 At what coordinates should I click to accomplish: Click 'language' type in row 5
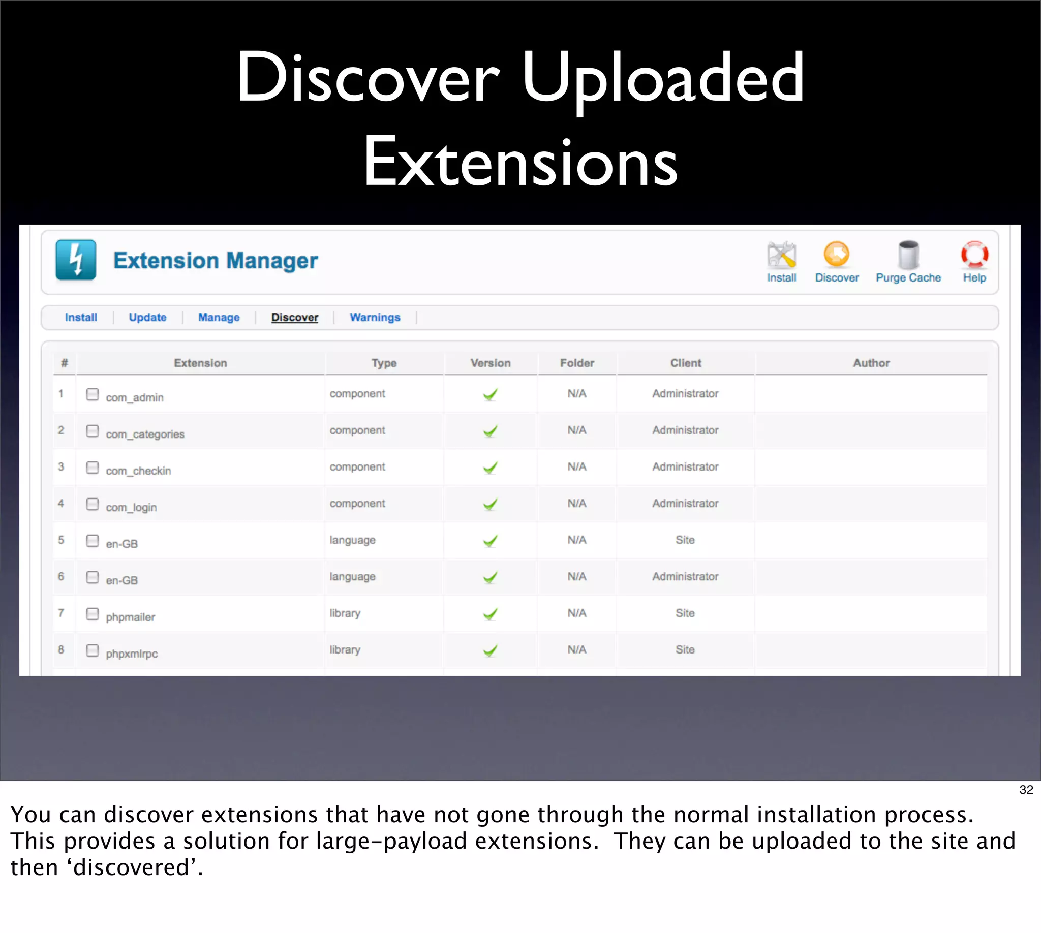pyautogui.click(x=353, y=540)
